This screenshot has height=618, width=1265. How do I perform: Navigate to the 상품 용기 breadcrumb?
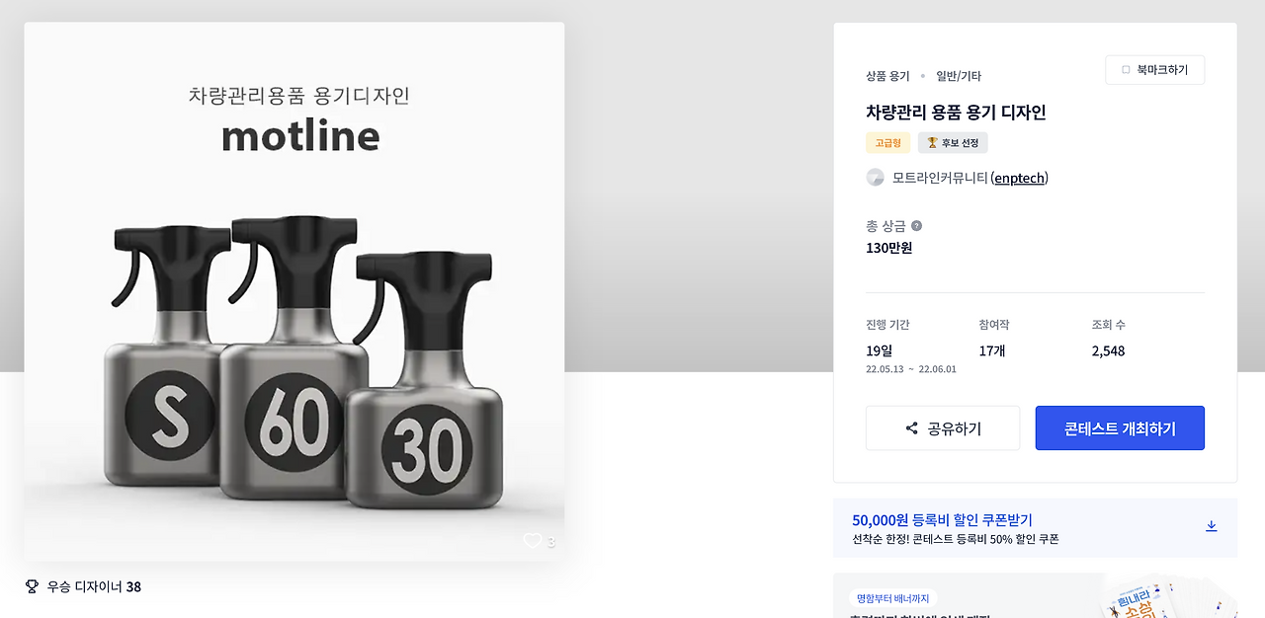(885, 75)
